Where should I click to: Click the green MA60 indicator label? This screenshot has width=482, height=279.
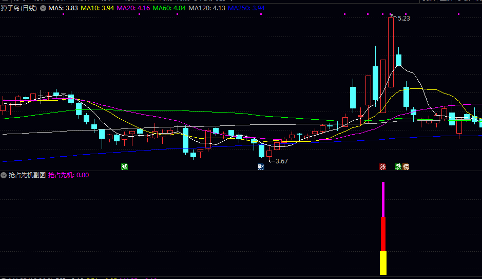click(169, 8)
